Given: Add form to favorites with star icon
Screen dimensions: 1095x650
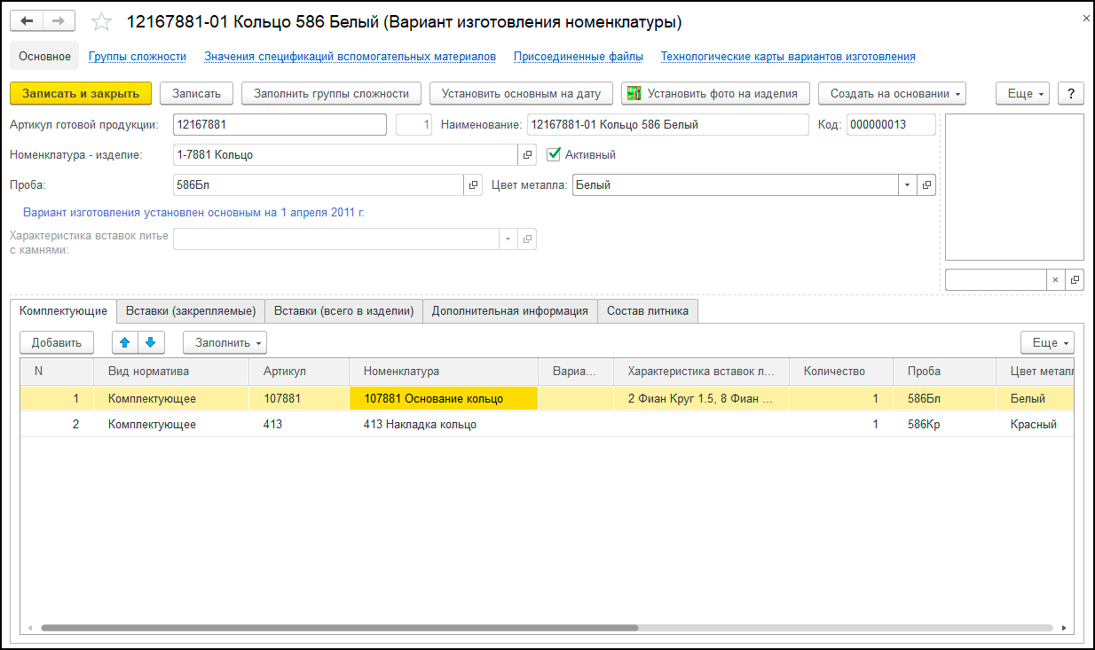Looking at the screenshot, I should pyautogui.click(x=103, y=22).
